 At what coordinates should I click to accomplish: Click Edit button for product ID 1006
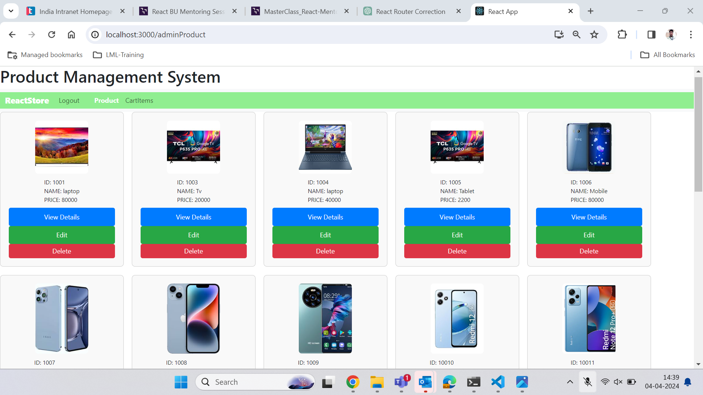tap(589, 235)
